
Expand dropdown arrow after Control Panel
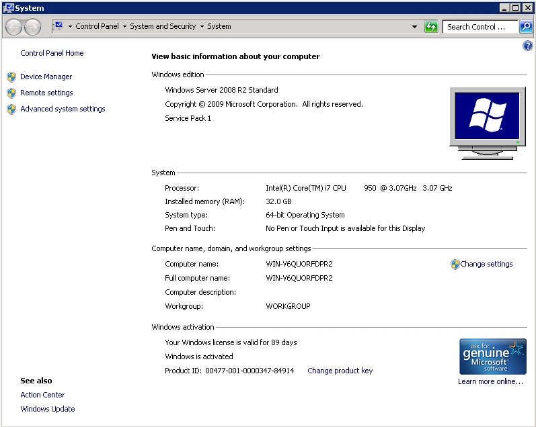pyautogui.click(x=124, y=26)
